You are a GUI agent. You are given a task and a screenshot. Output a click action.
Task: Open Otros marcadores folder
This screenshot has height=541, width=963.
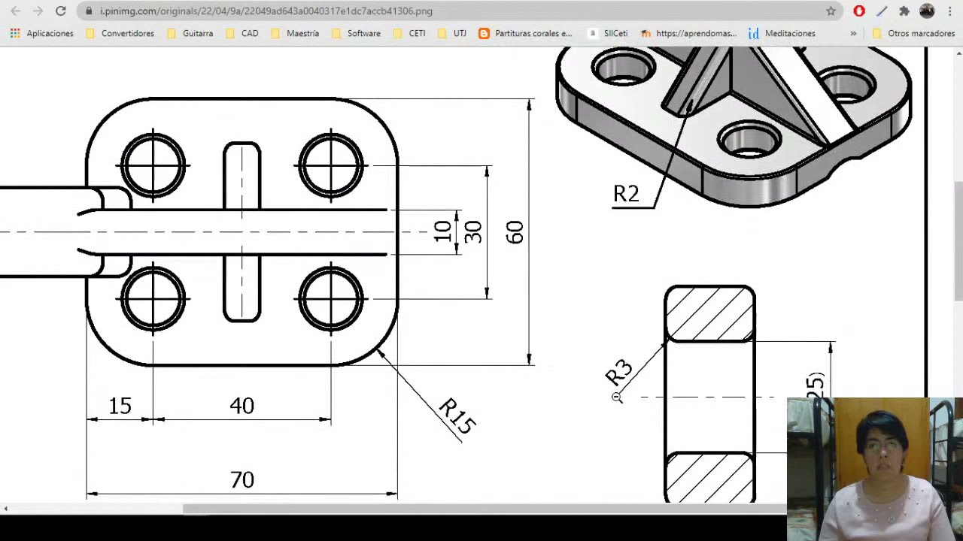click(913, 33)
